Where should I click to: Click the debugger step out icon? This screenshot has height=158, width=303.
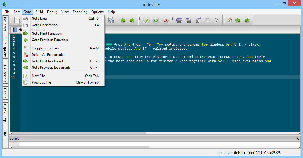click(198, 20)
